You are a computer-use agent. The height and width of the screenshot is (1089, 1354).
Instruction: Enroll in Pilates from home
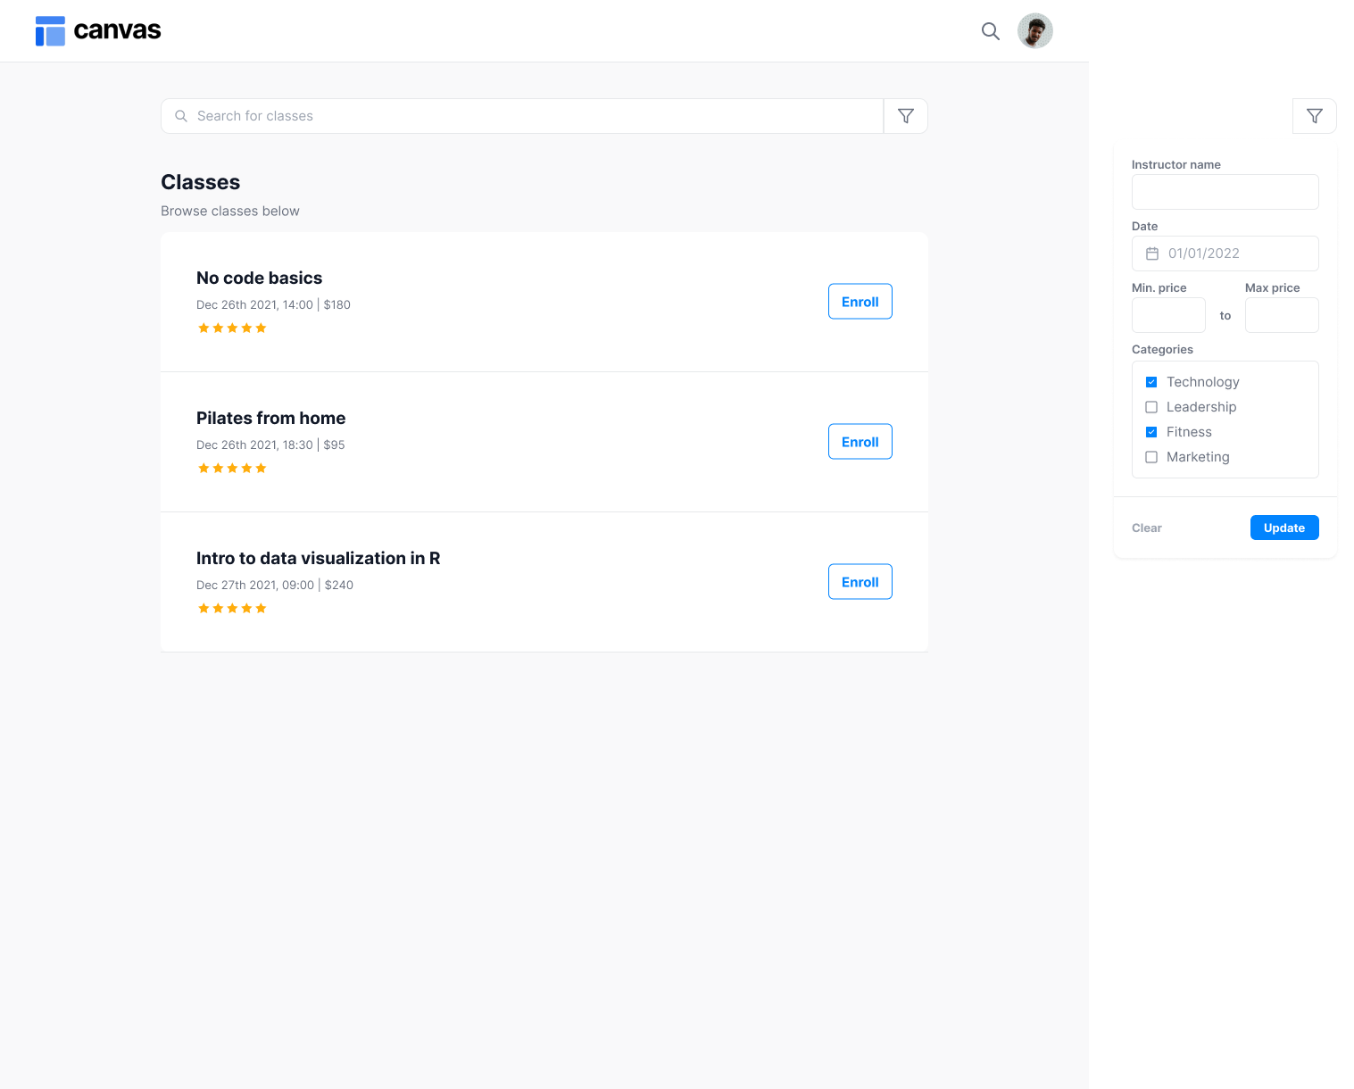tap(860, 442)
